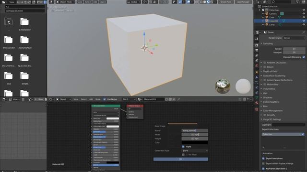Viewport: 307px width, 172px height.
Task: Collapse the Sampling panel
Action: coord(268,43)
